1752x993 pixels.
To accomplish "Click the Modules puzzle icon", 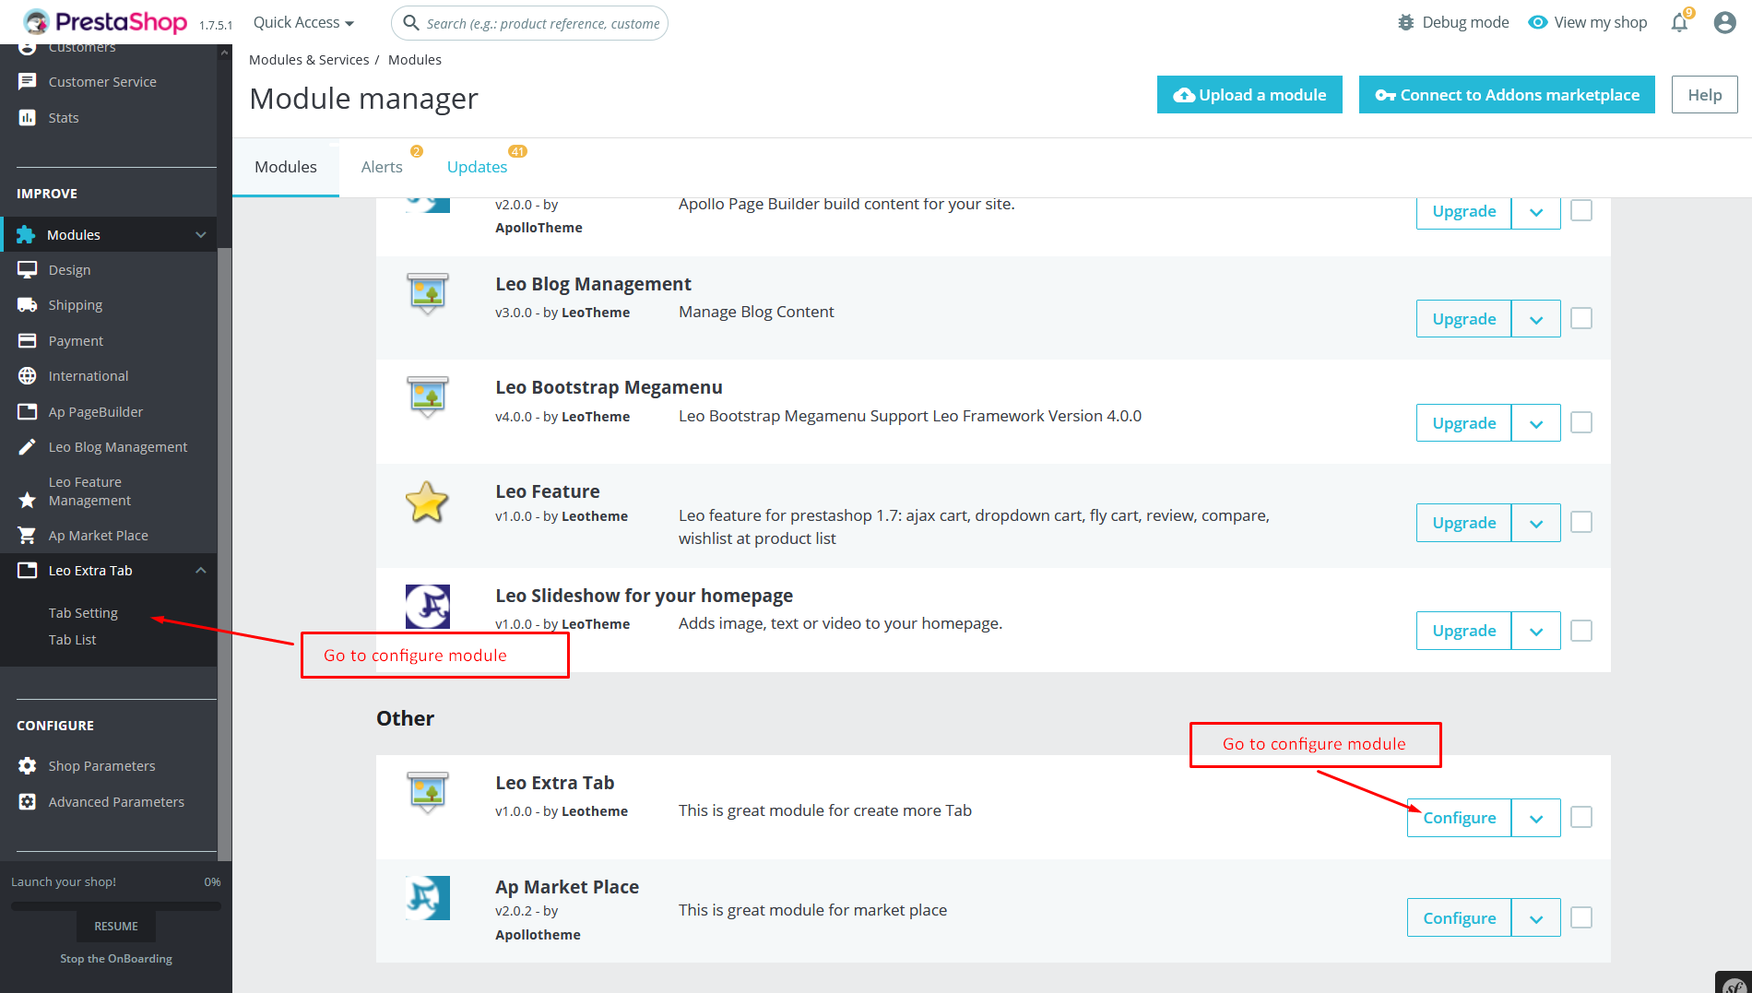I will click(26, 235).
